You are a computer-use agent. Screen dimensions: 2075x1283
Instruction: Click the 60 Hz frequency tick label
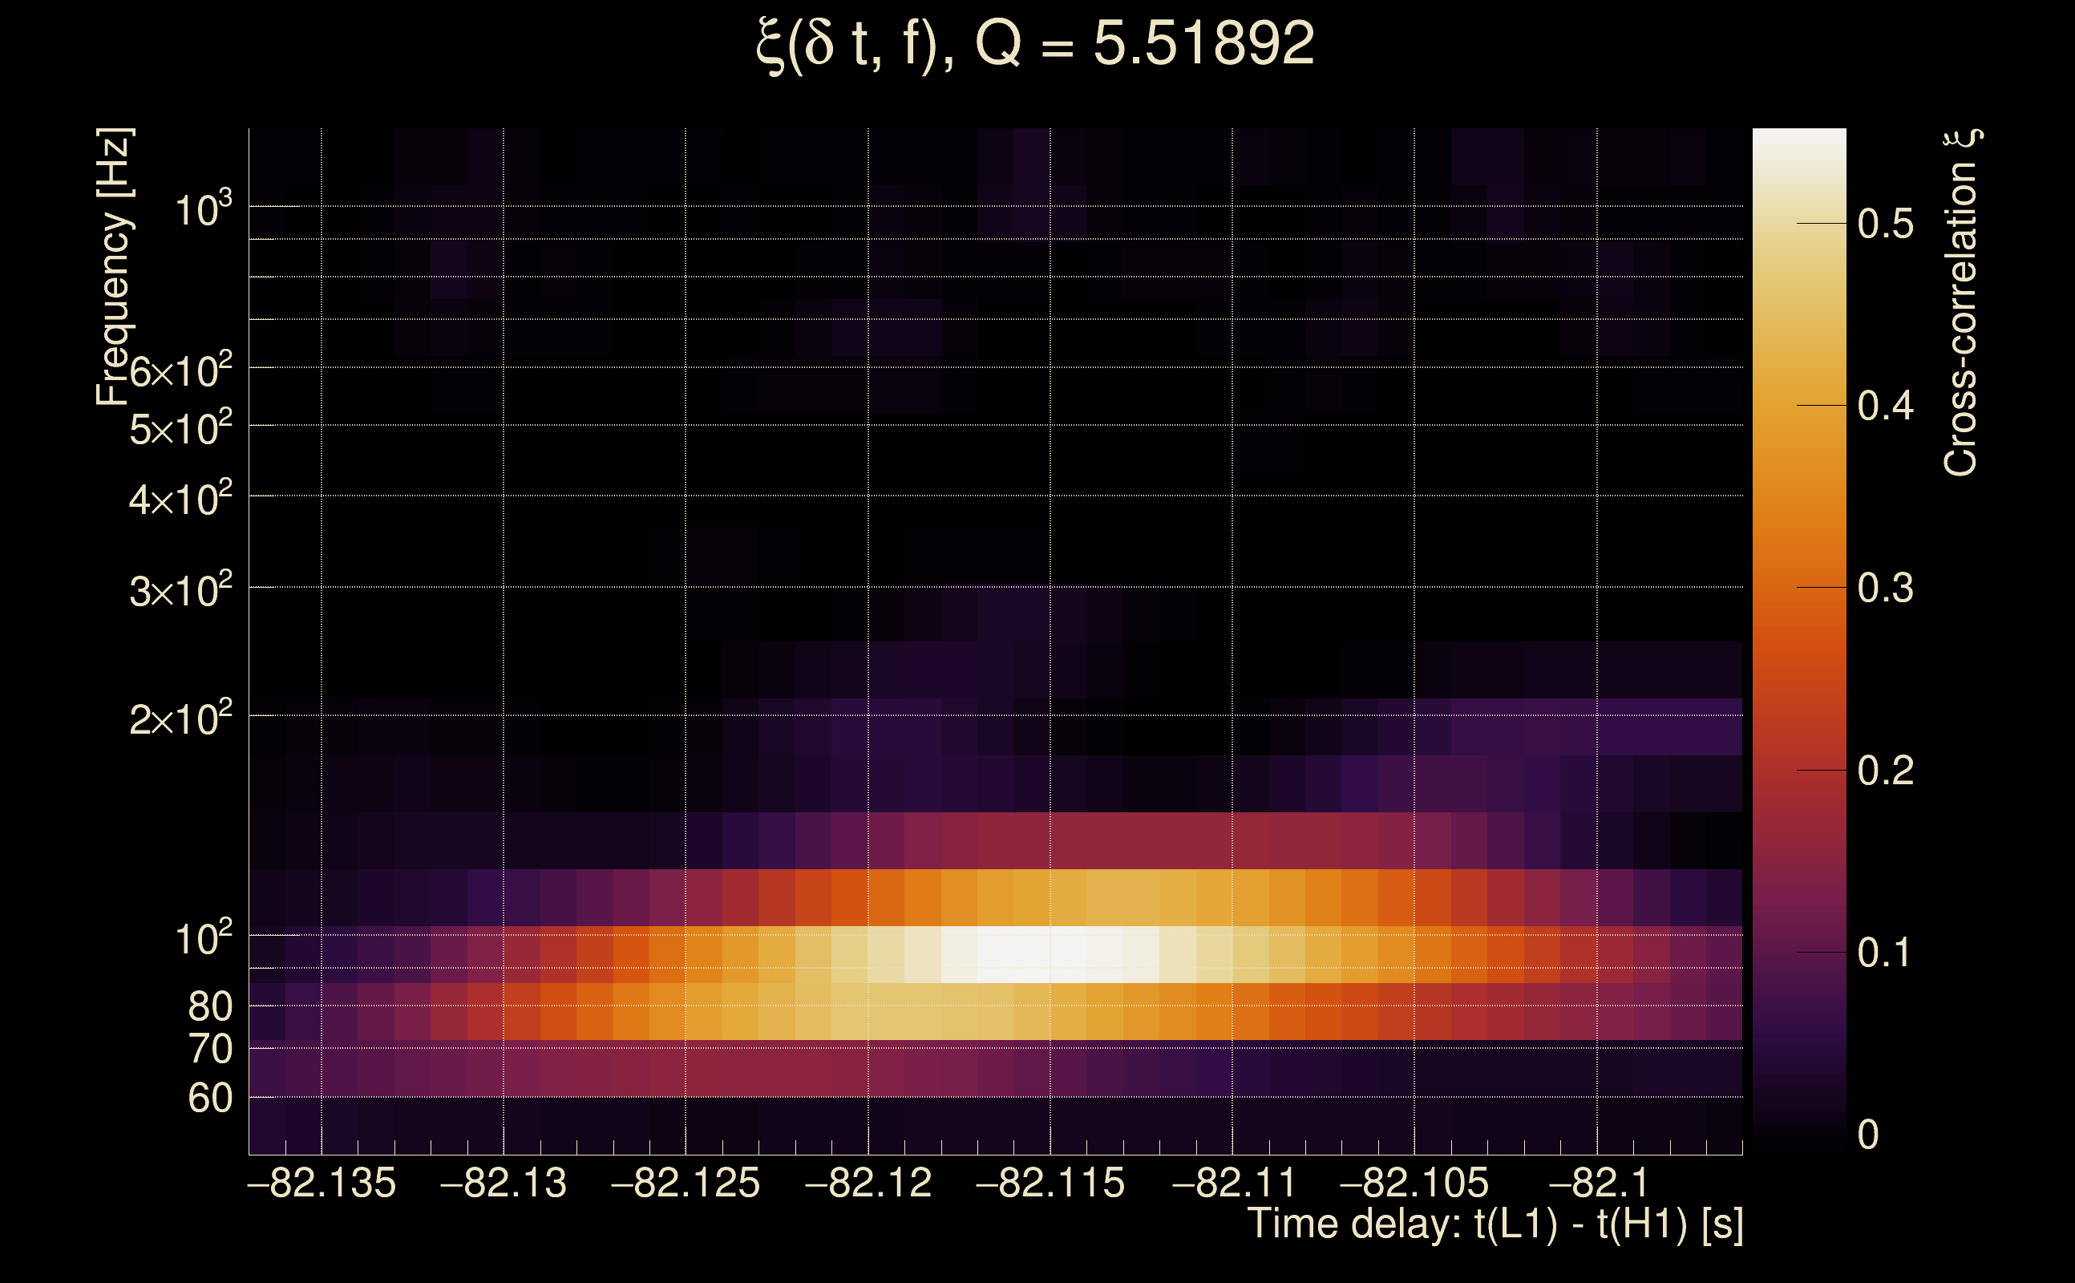pos(209,1098)
